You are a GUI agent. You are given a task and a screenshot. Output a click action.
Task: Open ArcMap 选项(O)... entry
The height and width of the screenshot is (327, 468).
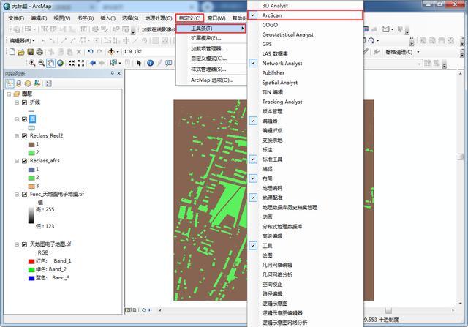coord(211,80)
